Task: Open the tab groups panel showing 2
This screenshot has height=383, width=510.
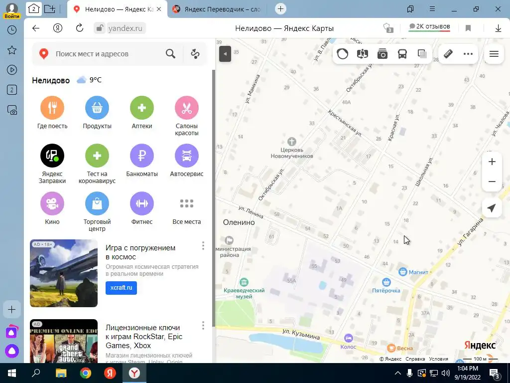Action: [x=34, y=9]
